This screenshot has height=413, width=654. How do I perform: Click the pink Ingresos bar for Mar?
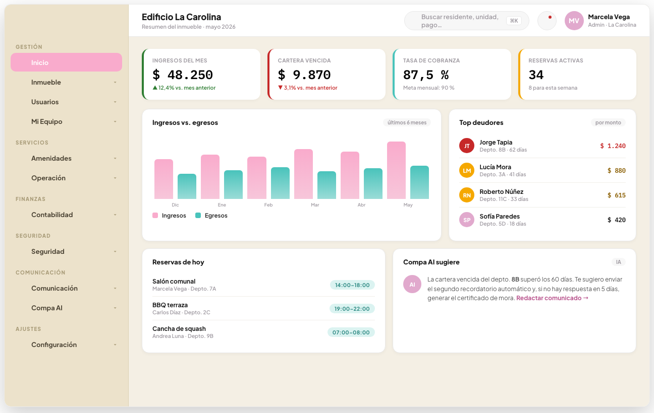pos(303,174)
